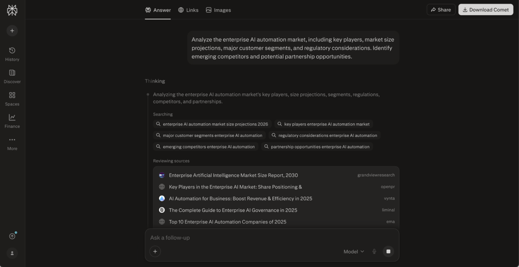Click the upgrade arrow icon in sidebar
This screenshot has width=519, height=267.
12,236
